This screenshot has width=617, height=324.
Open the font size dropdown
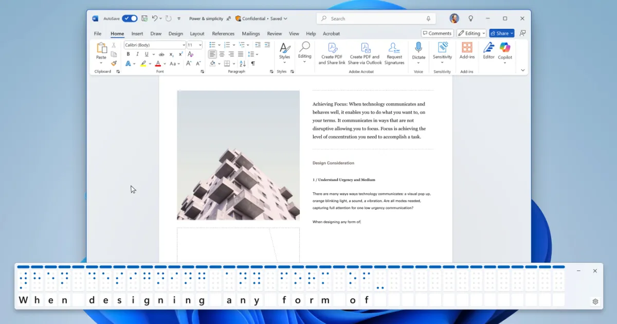click(x=199, y=45)
